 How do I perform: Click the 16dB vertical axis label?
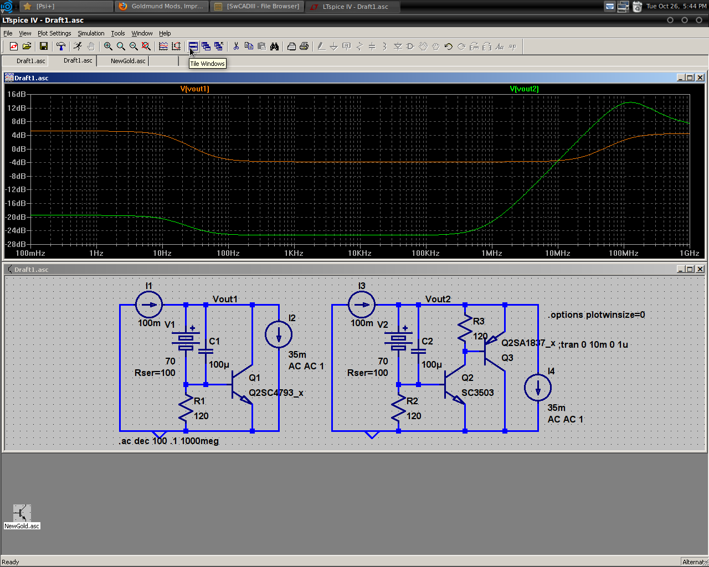point(17,94)
